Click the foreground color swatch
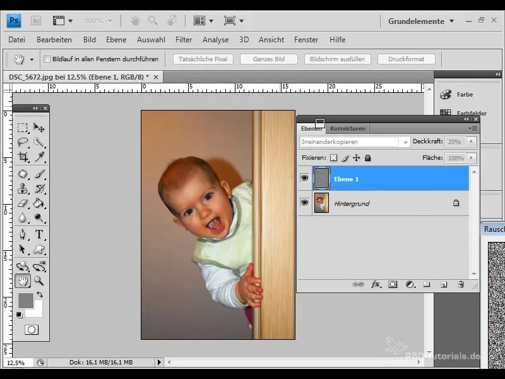This screenshot has height=379, width=505. coord(25,300)
